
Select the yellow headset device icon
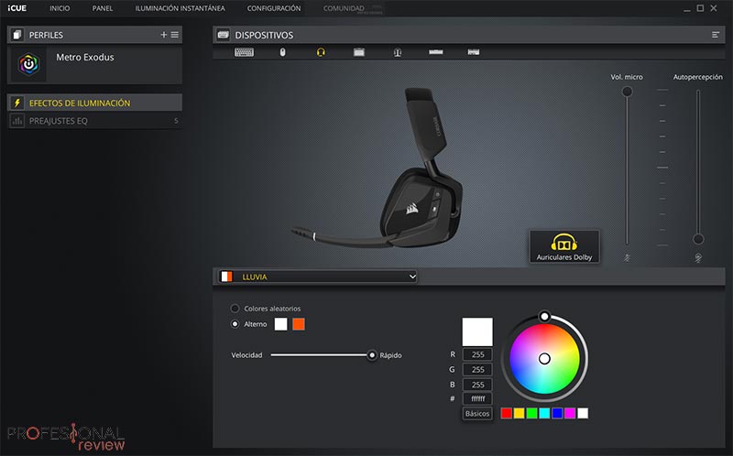coord(321,52)
